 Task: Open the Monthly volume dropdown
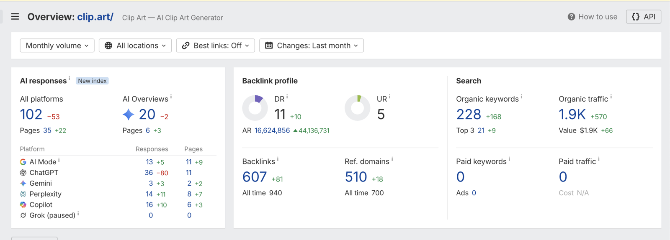(57, 46)
